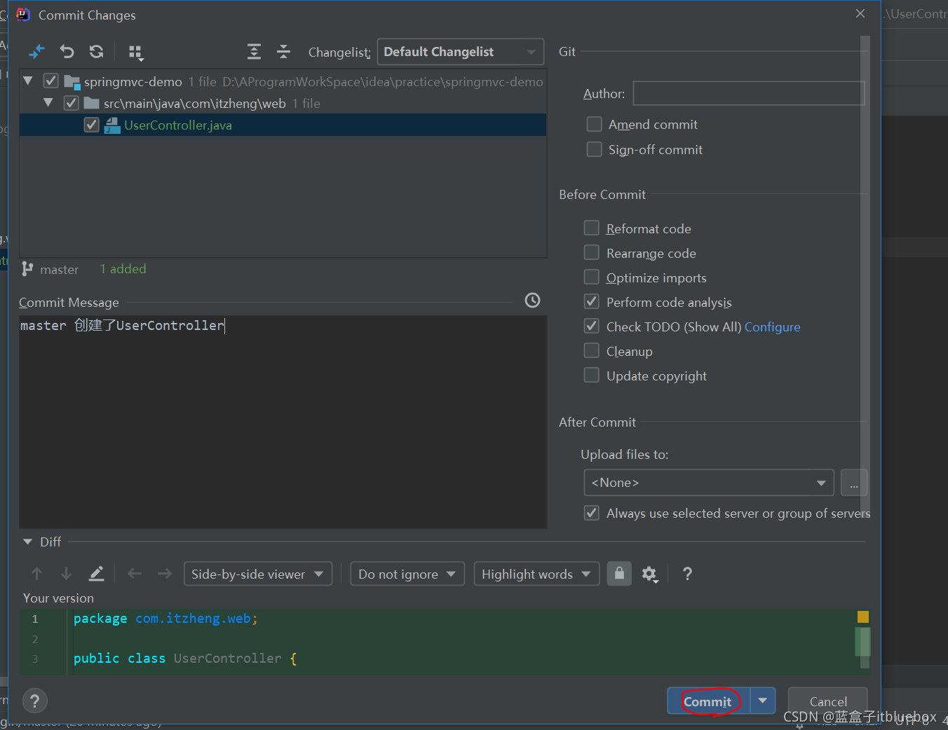This screenshot has width=948, height=730.
Task: Collapse the springmvc-demo tree node
Action: coord(28,81)
